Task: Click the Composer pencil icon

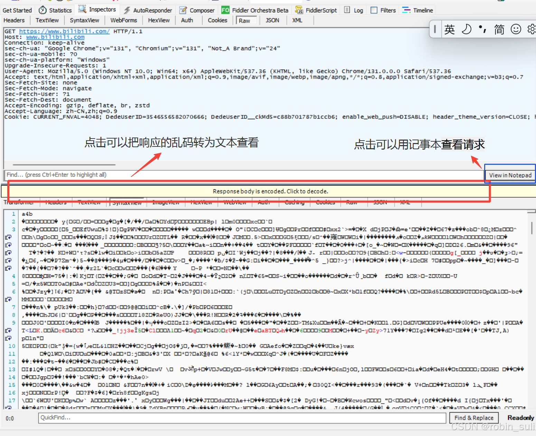Action: coord(183,10)
